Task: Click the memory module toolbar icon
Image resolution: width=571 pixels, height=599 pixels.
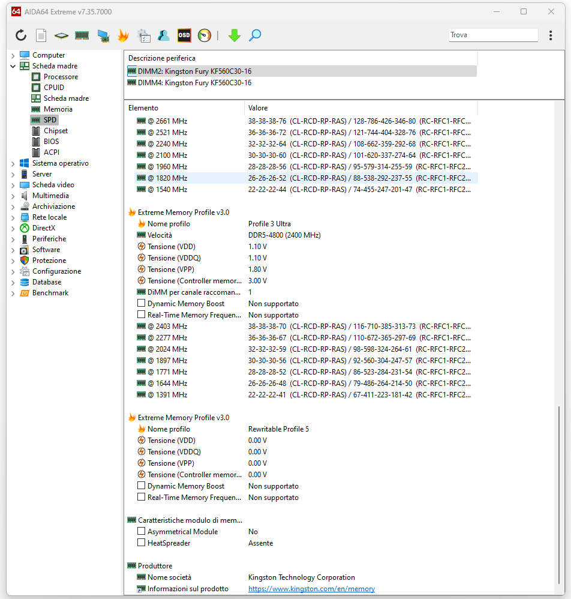Action: coord(82,35)
